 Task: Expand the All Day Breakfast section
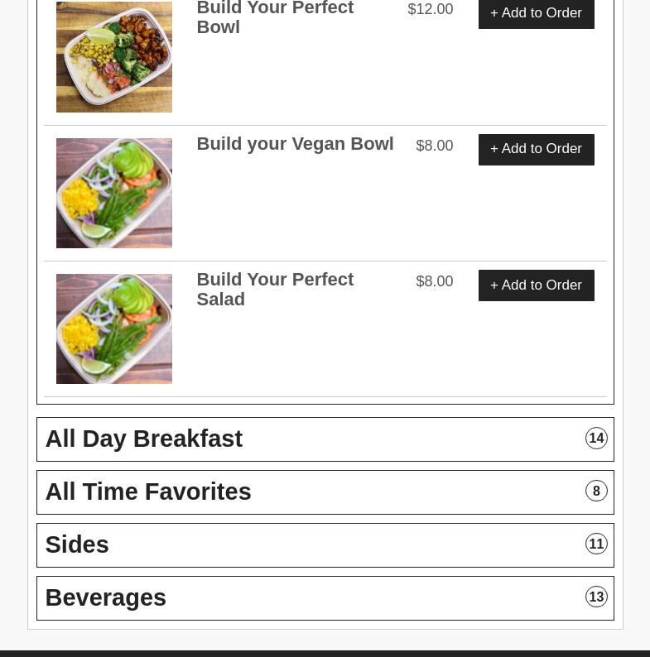pyautogui.click(x=325, y=439)
